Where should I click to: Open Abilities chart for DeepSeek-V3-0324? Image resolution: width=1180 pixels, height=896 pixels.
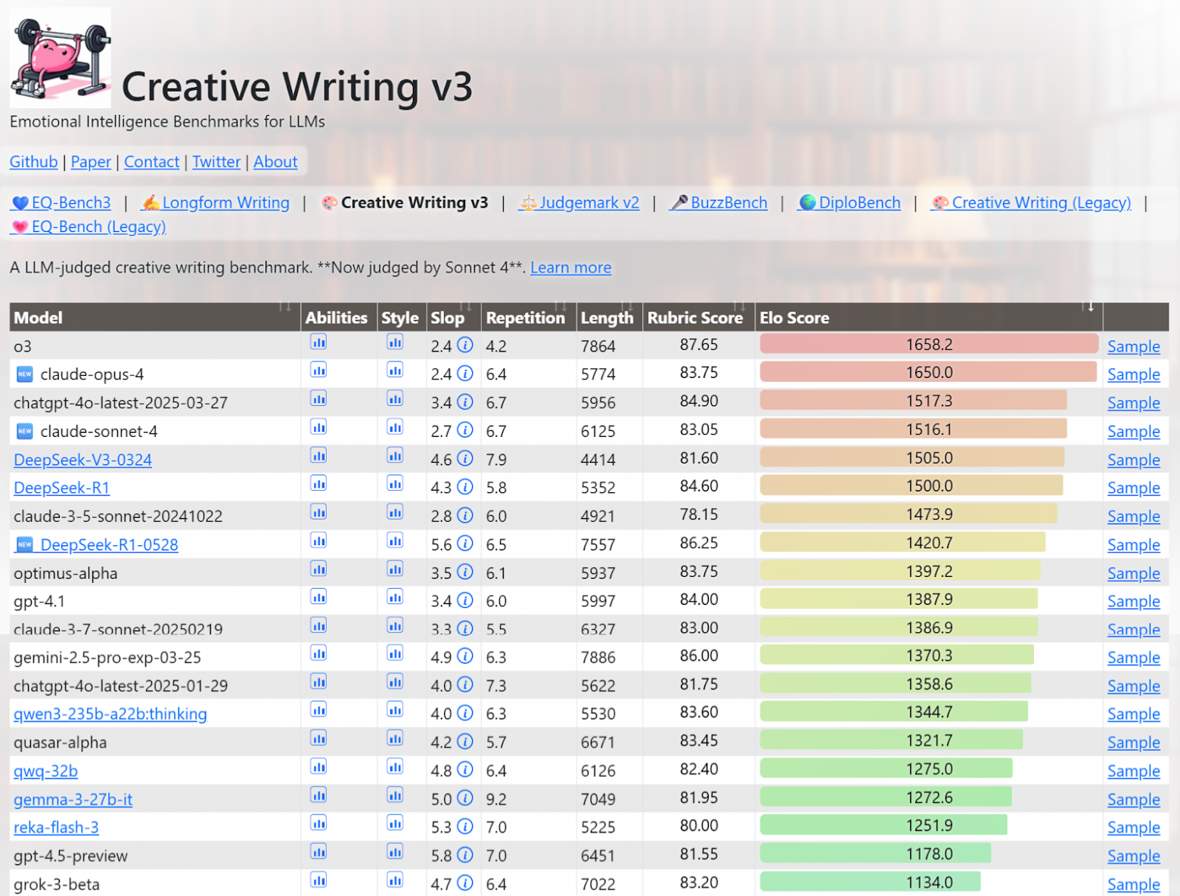(x=318, y=456)
